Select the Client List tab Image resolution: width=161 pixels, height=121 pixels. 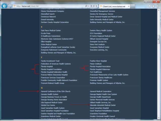pos(114,6)
